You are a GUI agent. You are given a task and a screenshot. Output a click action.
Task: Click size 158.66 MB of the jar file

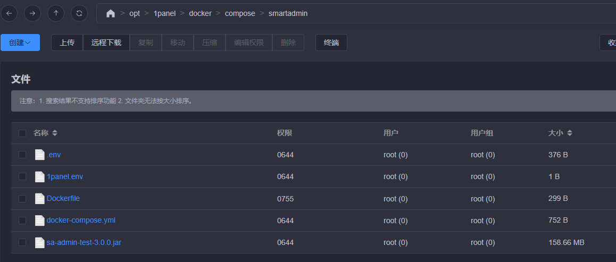click(566, 243)
